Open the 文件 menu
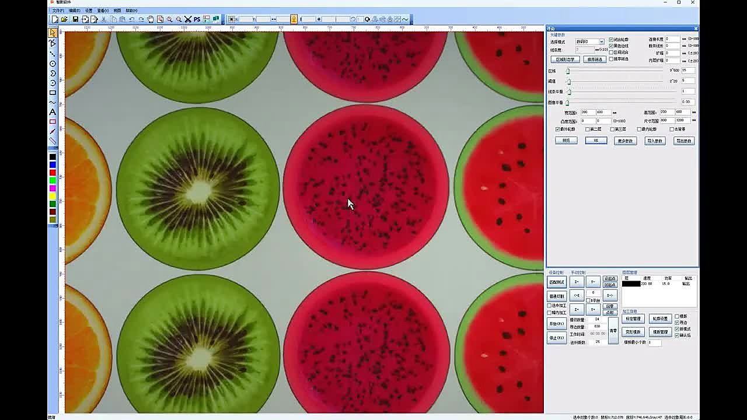The image size is (747, 420). click(x=58, y=10)
